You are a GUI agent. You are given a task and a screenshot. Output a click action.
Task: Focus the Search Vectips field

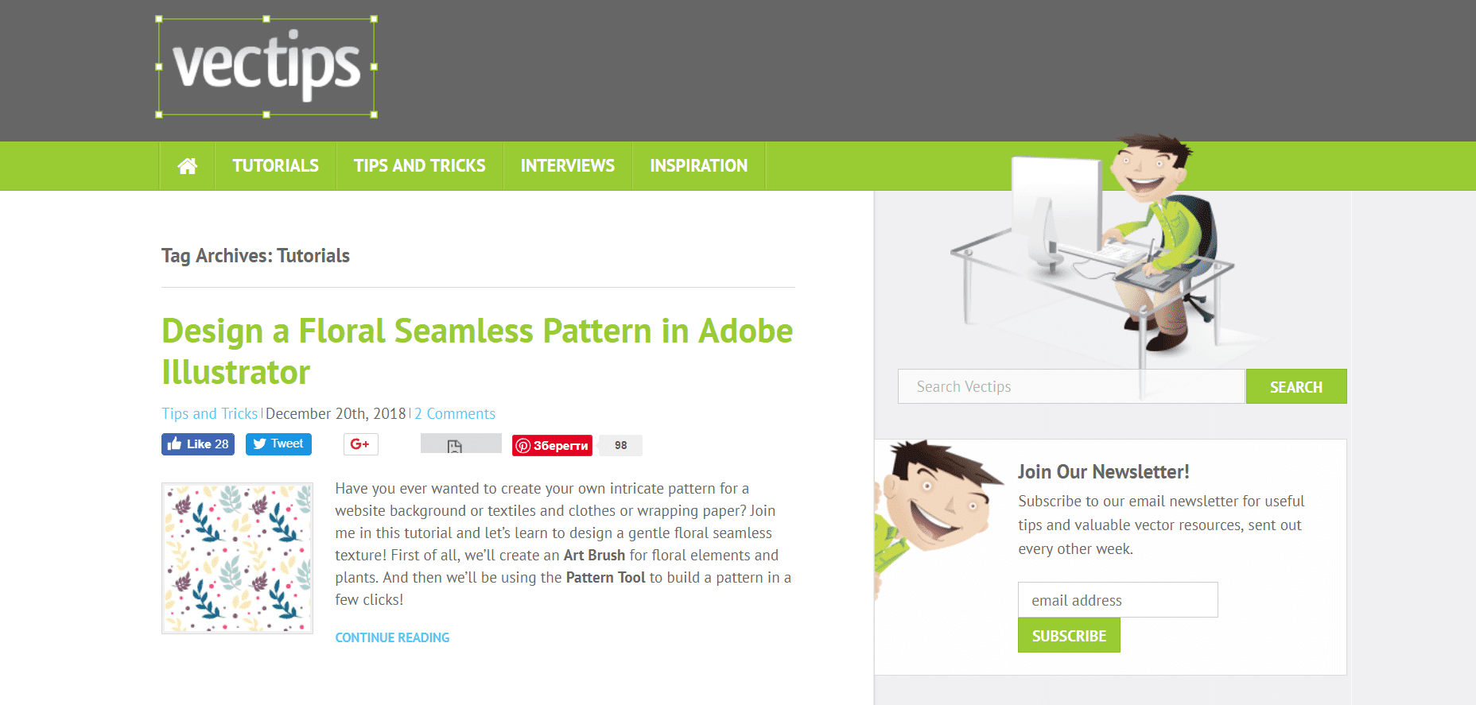pyautogui.click(x=1071, y=386)
